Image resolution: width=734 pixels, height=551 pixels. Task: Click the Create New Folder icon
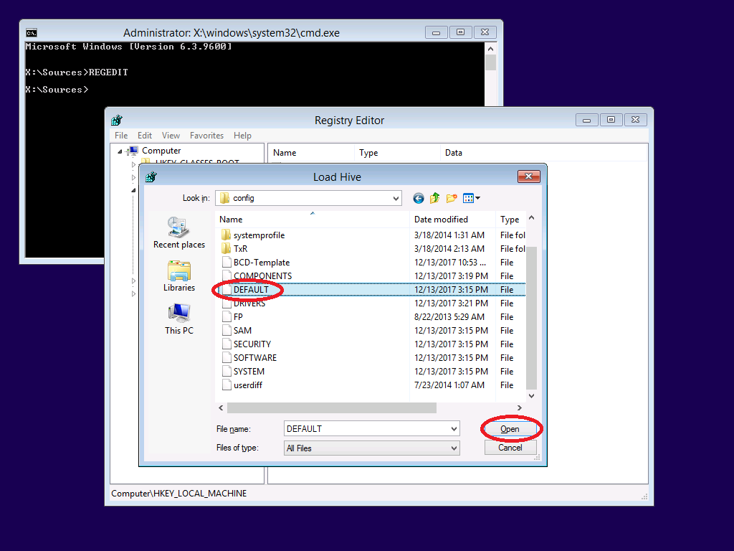click(x=452, y=198)
